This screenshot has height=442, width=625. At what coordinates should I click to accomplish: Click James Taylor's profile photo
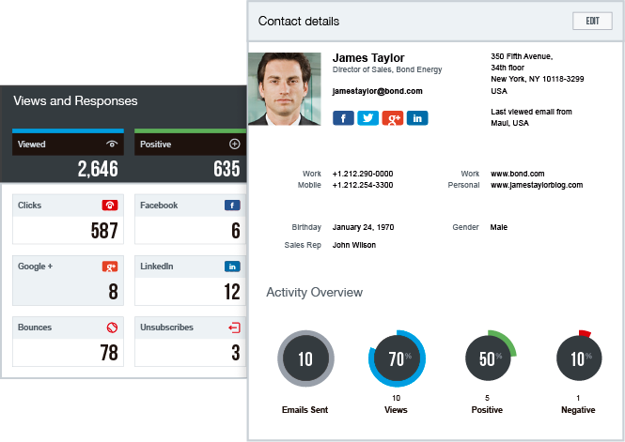click(286, 88)
